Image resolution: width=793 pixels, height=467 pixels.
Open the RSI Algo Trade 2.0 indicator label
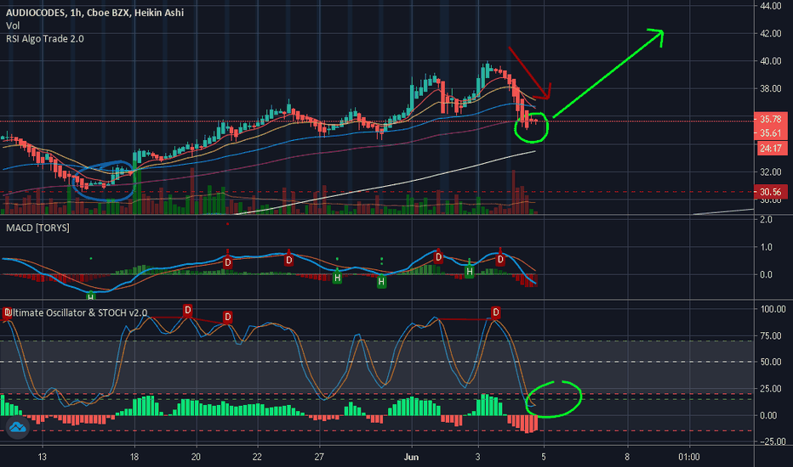coord(44,39)
